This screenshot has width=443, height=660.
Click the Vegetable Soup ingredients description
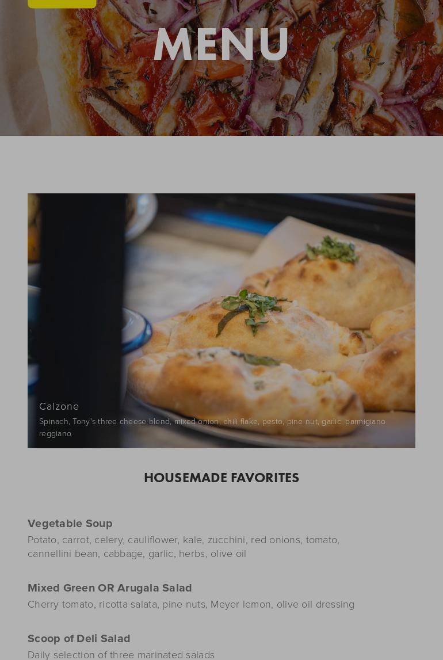coord(184,546)
